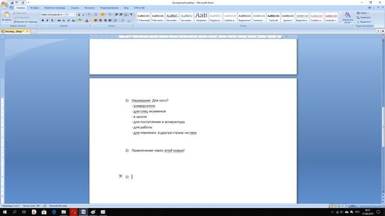
Task: Open the Office button menu
Action: tap(4, 4)
